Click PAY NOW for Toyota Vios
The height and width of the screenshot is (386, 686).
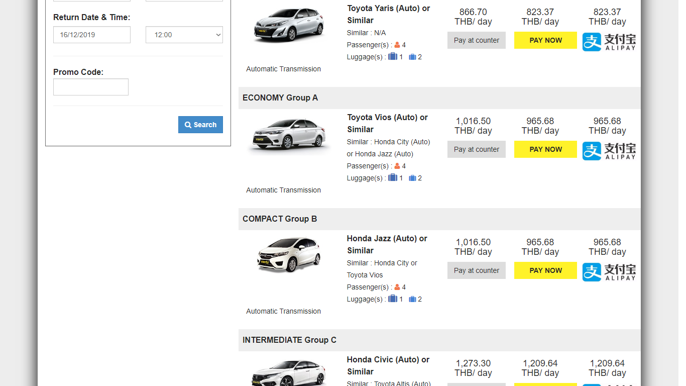point(546,149)
